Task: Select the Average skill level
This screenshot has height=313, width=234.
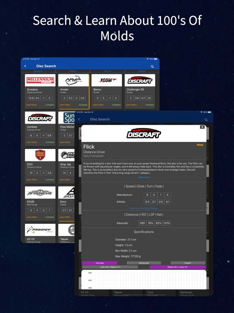Action: pyautogui.click(x=100, y=263)
